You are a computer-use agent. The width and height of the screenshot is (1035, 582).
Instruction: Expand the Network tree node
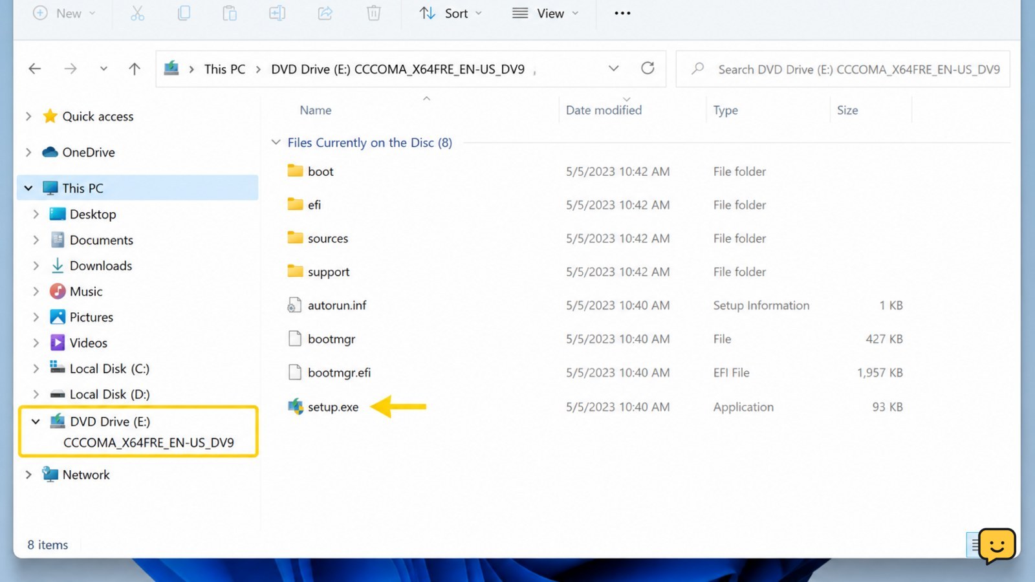point(28,475)
